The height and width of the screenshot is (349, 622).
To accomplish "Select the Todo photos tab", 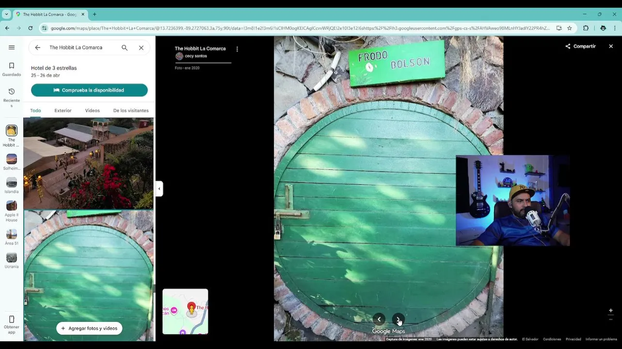I will (x=35, y=111).
